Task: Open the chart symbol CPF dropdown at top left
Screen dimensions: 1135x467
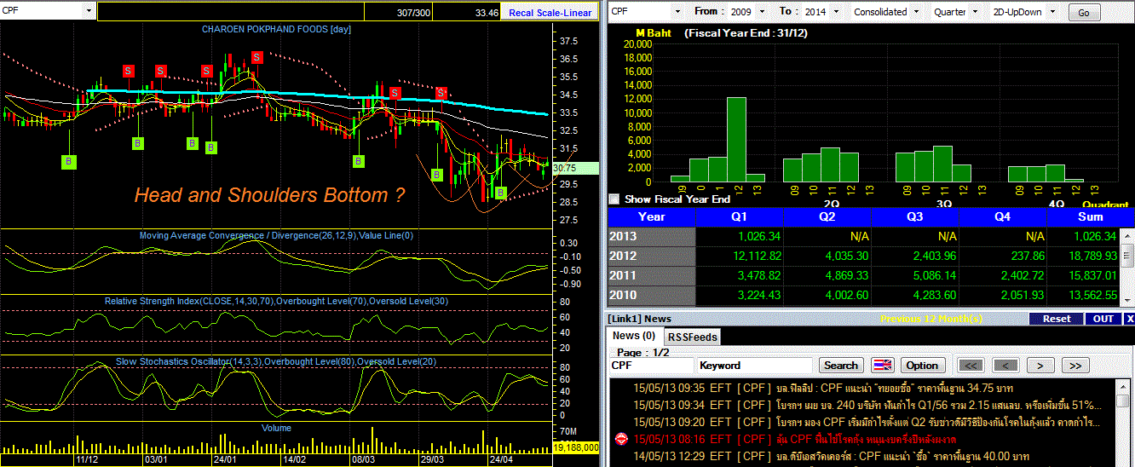Action: pos(89,11)
